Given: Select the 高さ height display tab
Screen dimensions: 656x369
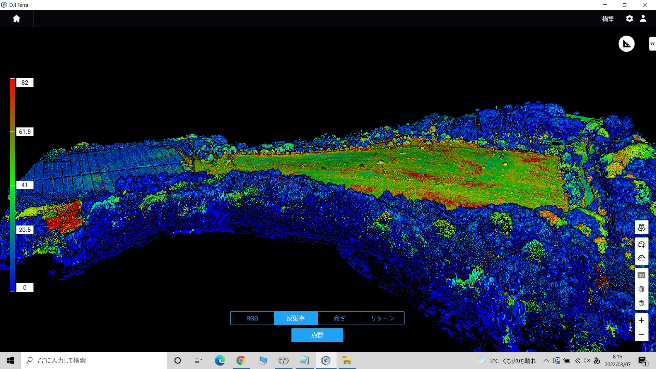Looking at the screenshot, I should click(x=339, y=318).
